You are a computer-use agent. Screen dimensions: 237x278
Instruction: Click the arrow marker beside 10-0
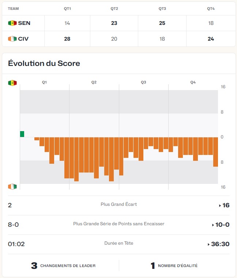click(213, 225)
